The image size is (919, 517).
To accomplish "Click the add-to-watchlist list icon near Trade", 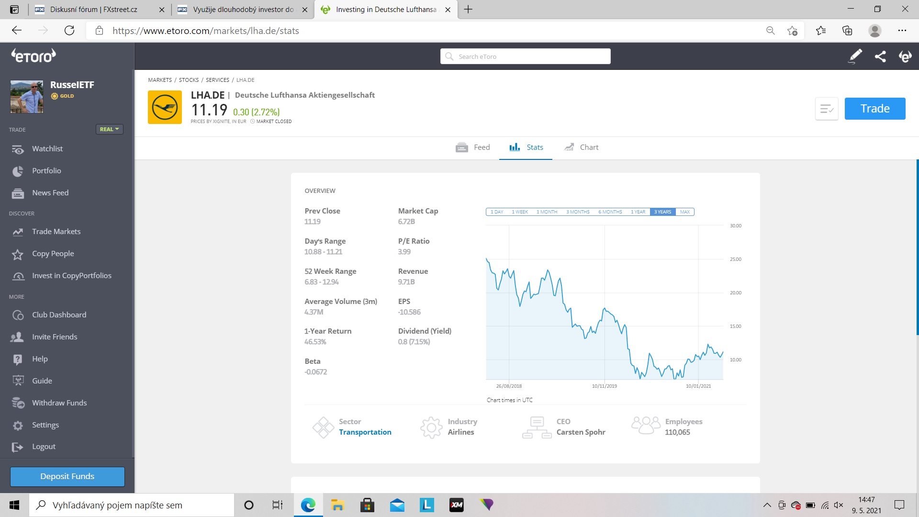I will pos(826,109).
